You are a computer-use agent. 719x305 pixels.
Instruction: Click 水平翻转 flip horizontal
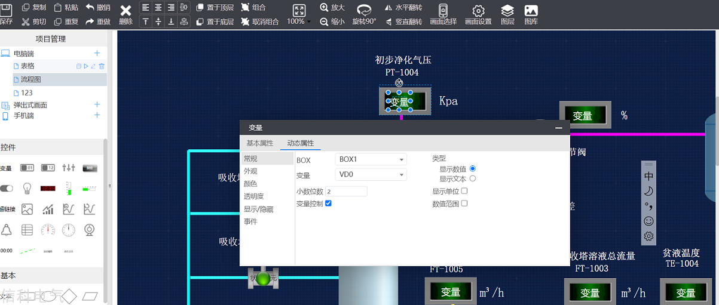403,8
